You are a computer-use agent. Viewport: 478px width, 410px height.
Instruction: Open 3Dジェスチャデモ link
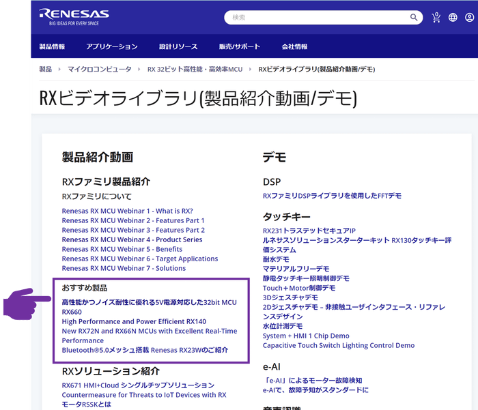click(x=290, y=297)
